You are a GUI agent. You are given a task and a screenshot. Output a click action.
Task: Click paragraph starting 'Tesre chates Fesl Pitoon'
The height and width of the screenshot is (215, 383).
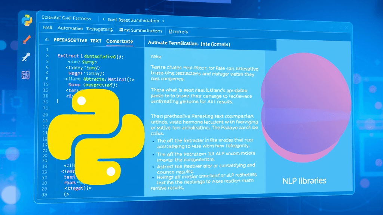[205, 74]
